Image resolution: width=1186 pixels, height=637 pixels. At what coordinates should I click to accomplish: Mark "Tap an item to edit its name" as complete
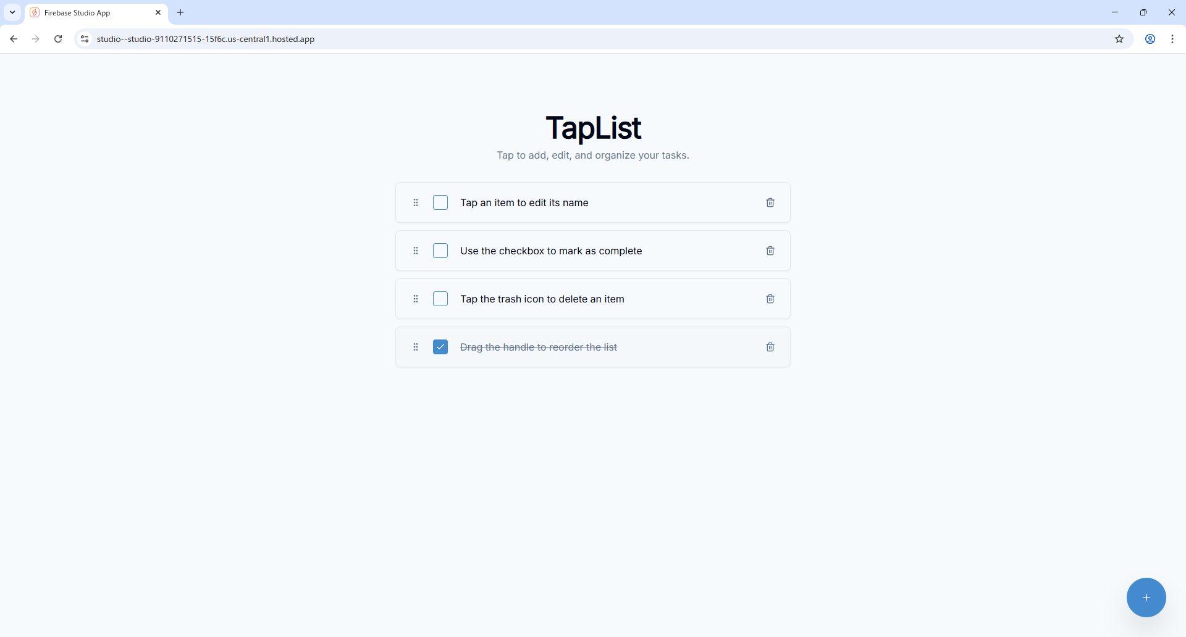pyautogui.click(x=440, y=202)
